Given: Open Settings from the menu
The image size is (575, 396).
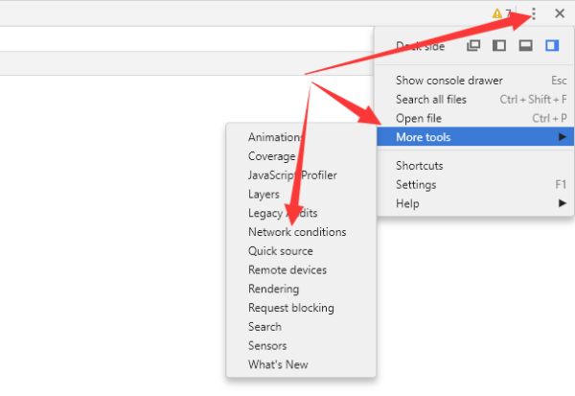Looking at the screenshot, I should tap(416, 184).
